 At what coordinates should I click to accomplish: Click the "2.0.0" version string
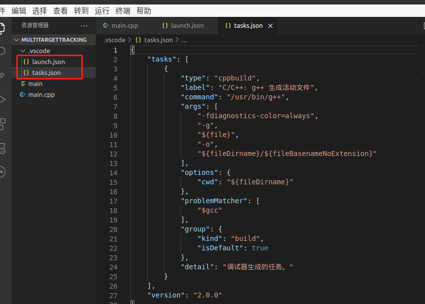click(208, 296)
